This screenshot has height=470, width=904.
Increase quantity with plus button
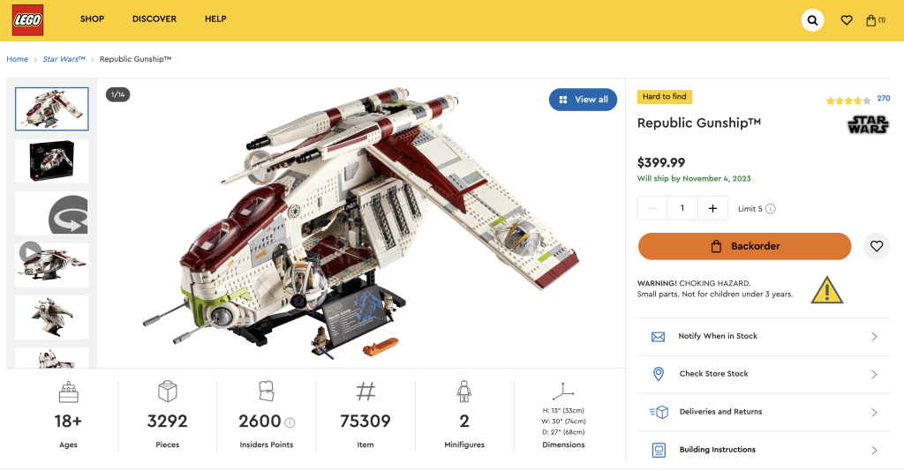click(x=712, y=208)
